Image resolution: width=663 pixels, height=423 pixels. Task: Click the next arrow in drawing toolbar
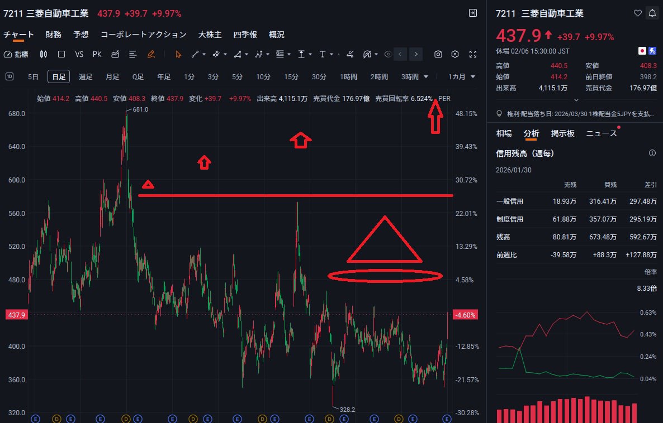(416, 54)
